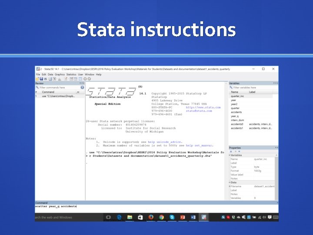Select variable interv_dum in Variables list
Screen dimensions: 313x235
(x=251, y=120)
